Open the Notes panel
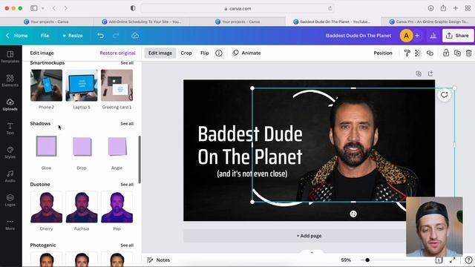 tap(158, 260)
